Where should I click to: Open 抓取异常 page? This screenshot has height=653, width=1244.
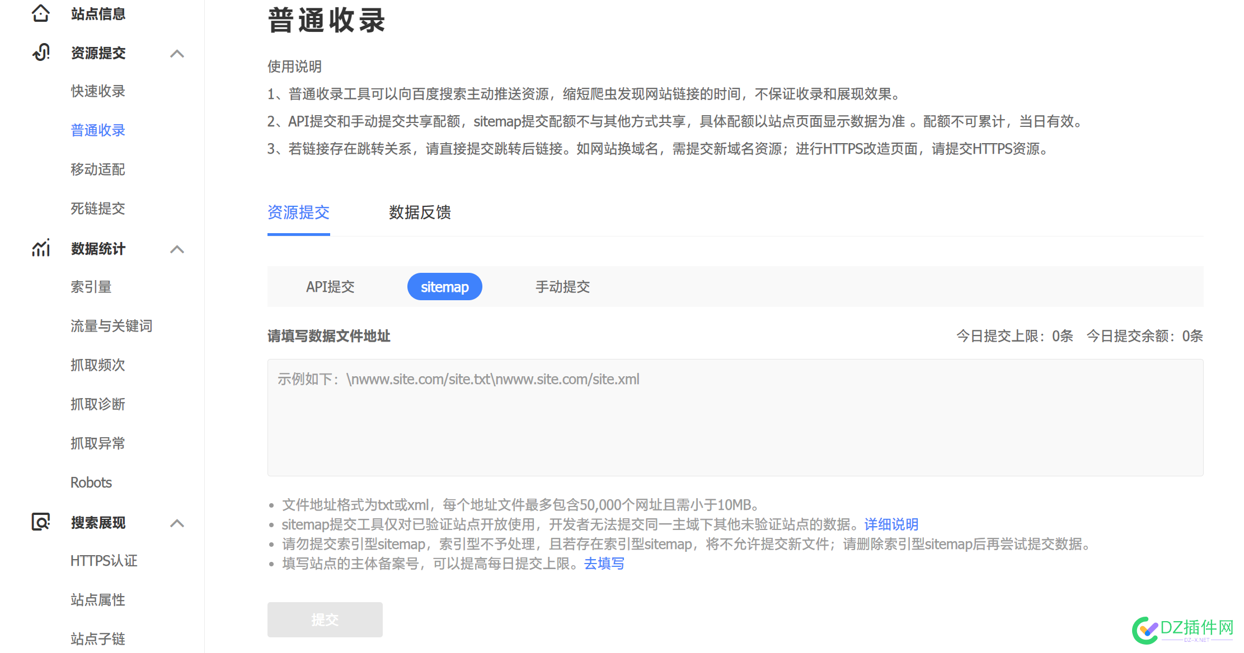[98, 443]
